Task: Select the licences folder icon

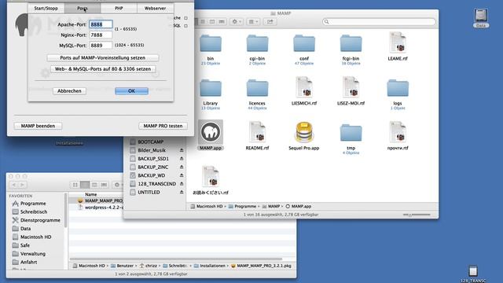Action: click(257, 88)
